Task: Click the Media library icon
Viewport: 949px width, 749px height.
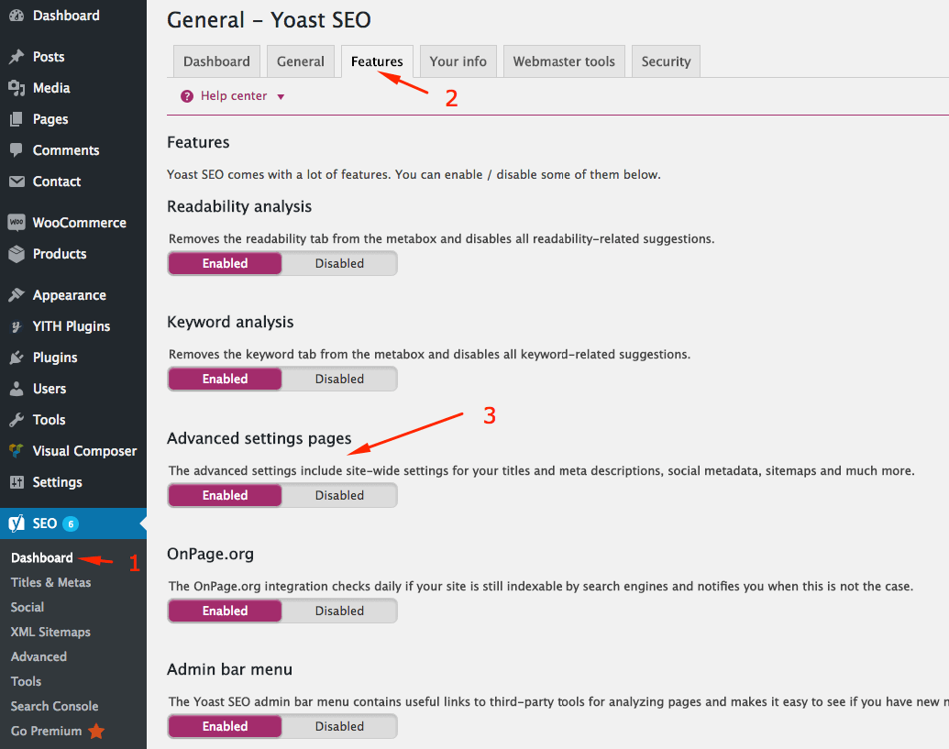Action: (x=17, y=88)
